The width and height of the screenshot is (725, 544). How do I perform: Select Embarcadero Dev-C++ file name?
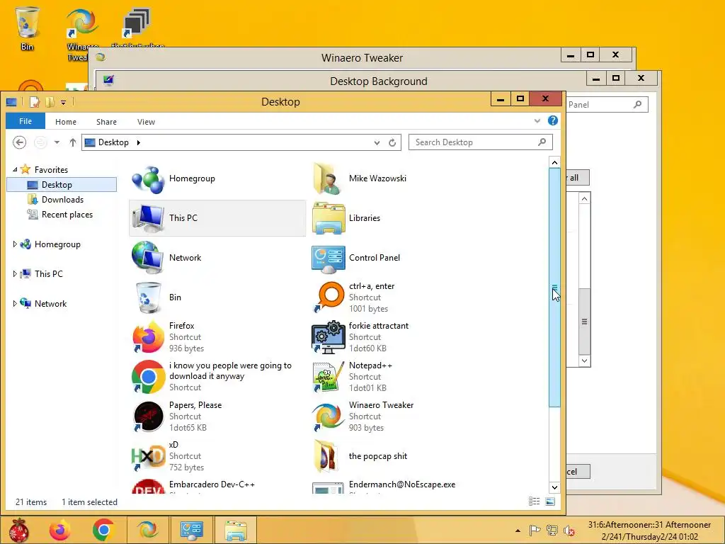point(212,484)
